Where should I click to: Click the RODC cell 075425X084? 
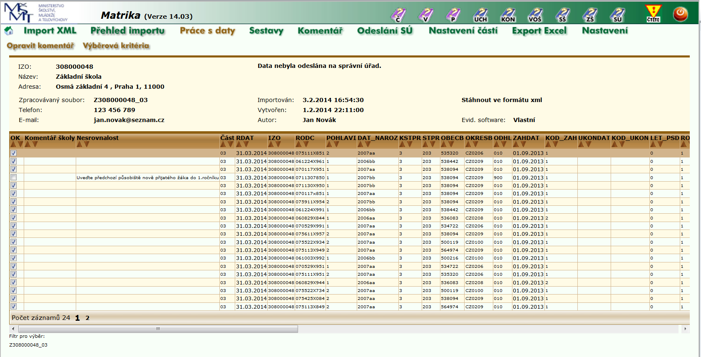pos(310,298)
